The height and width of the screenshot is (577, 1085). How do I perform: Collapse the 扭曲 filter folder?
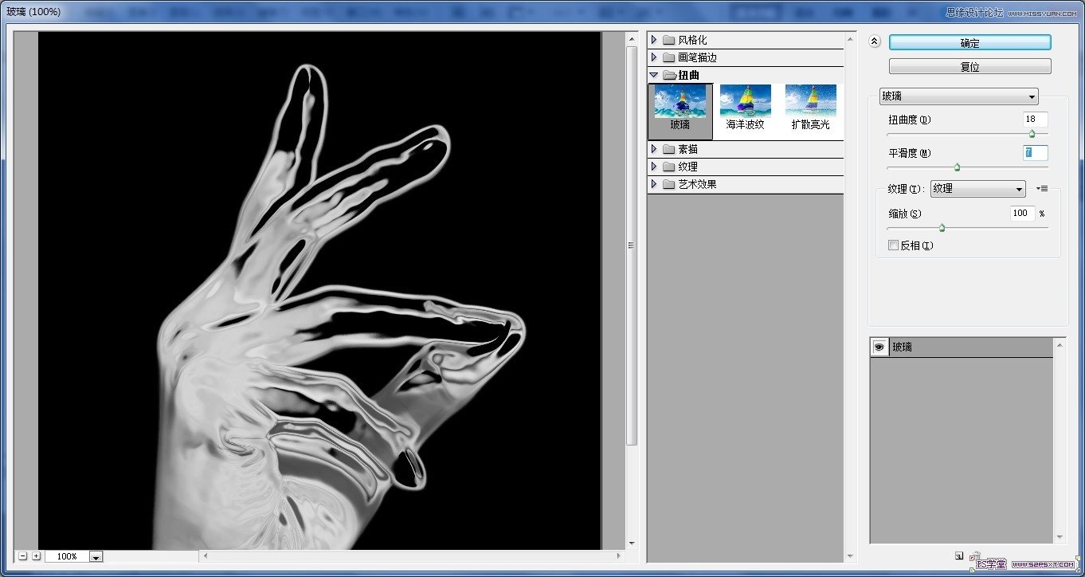(x=654, y=75)
